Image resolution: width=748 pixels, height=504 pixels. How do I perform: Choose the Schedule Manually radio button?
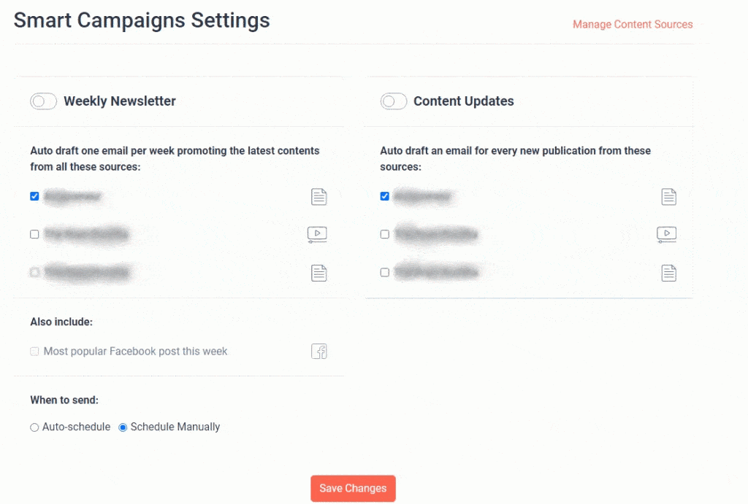pyautogui.click(x=123, y=427)
